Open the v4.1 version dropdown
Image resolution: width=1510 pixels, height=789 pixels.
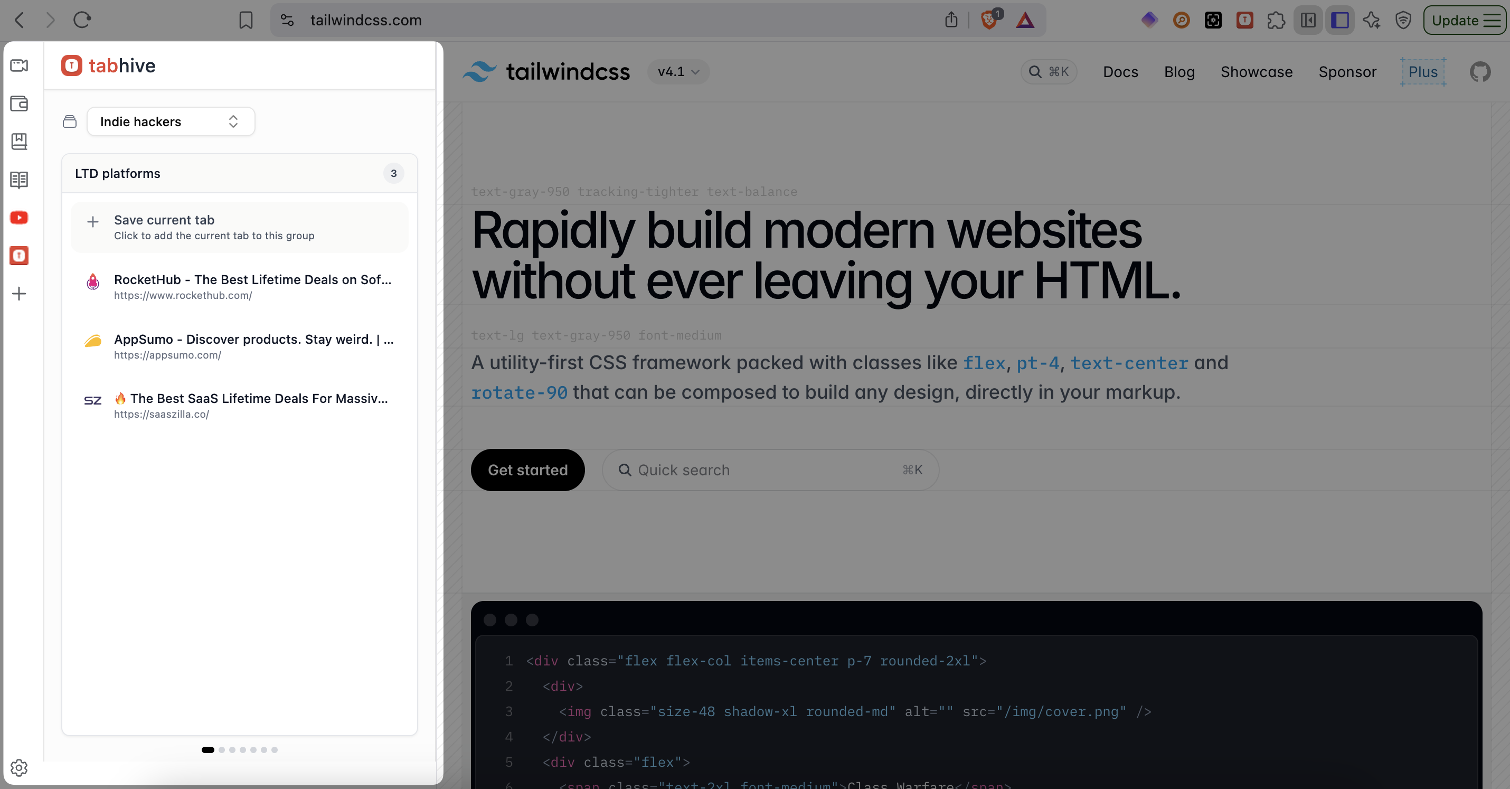pyautogui.click(x=678, y=71)
